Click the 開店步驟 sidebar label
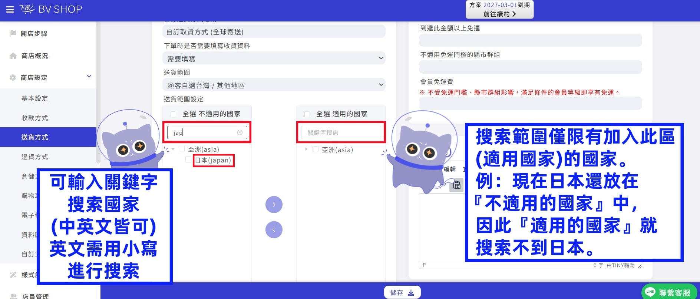The width and height of the screenshot is (700, 299). pyautogui.click(x=34, y=34)
